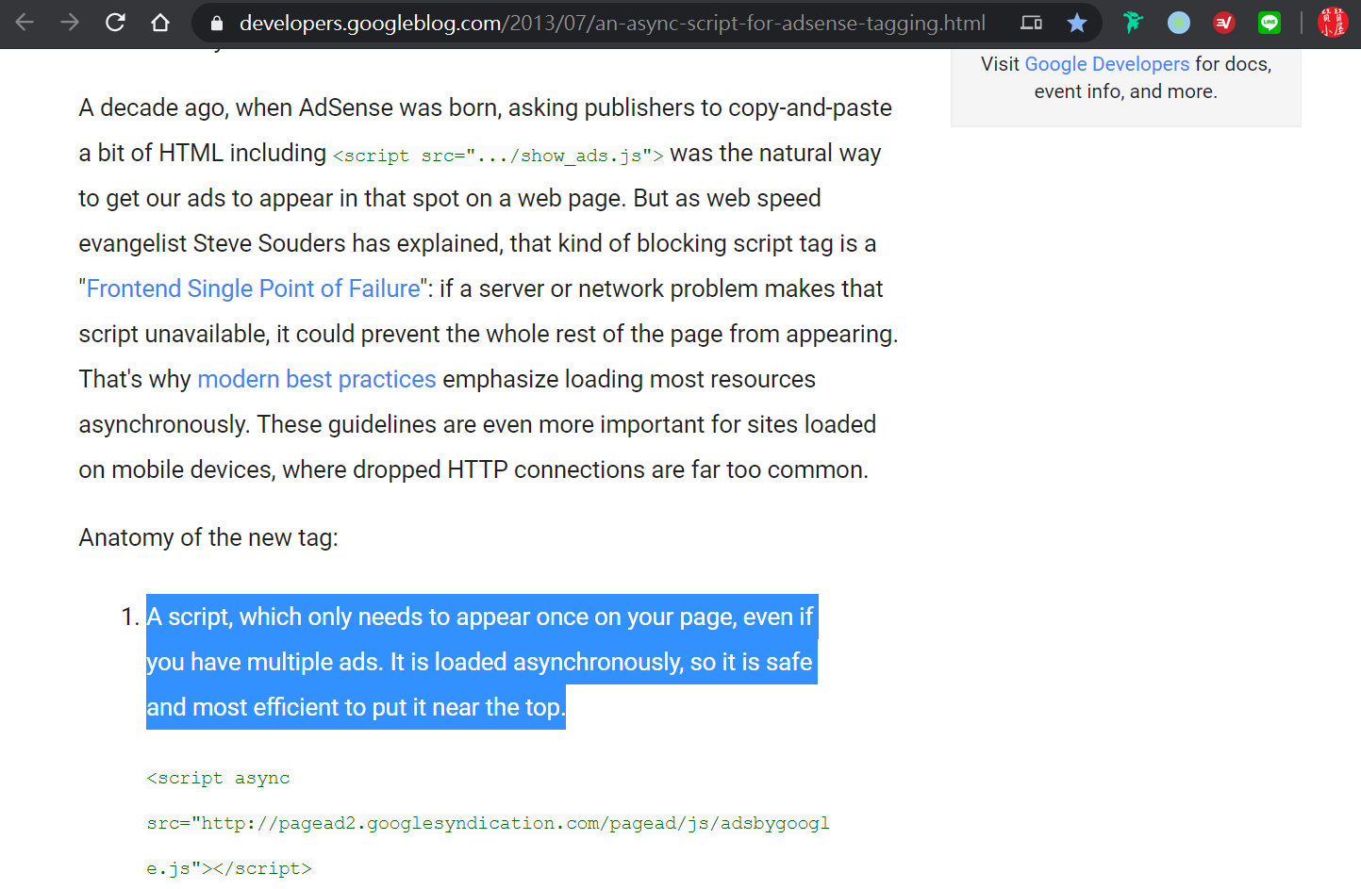Click the 'e.js"></script>' code line

tap(229, 869)
